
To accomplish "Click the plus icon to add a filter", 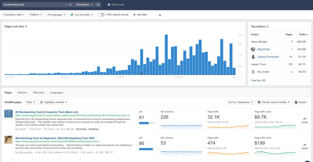I will (x=134, y=15).
